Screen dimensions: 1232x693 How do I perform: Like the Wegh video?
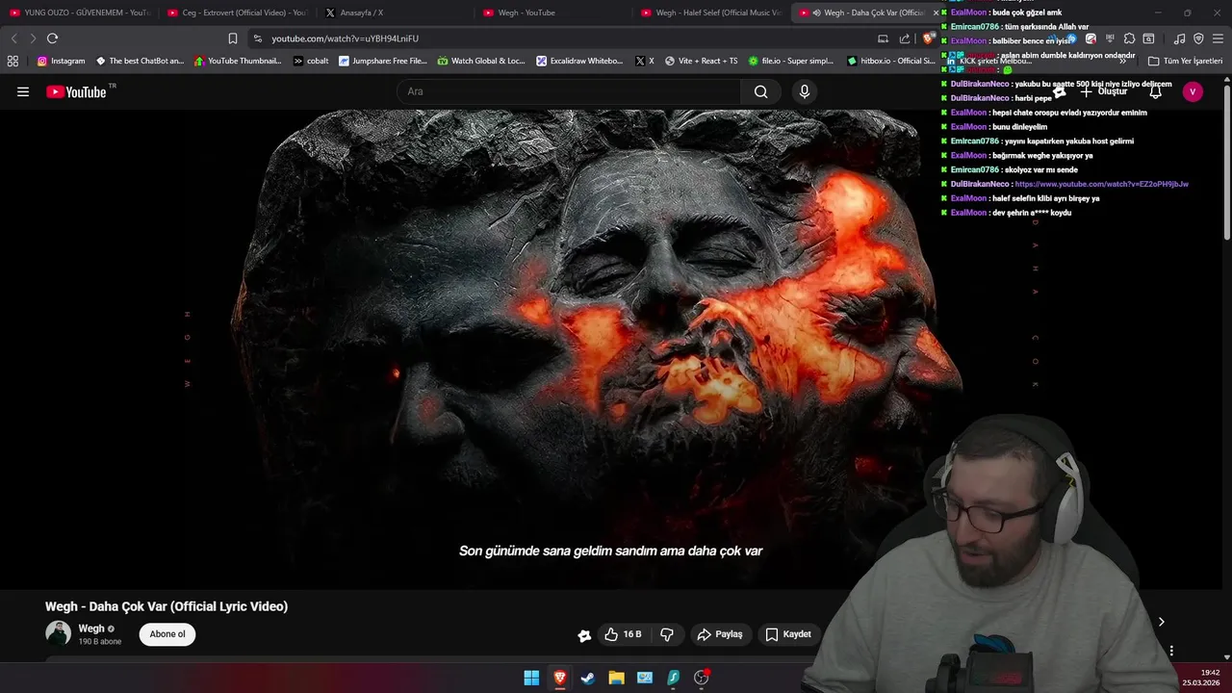tap(623, 634)
